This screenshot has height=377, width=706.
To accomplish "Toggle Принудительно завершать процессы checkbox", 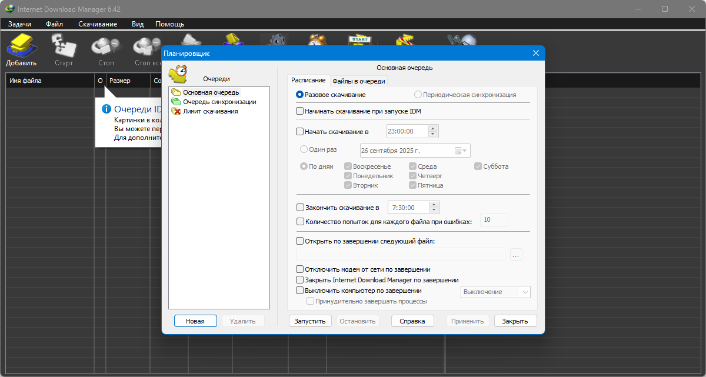I will pyautogui.click(x=311, y=301).
